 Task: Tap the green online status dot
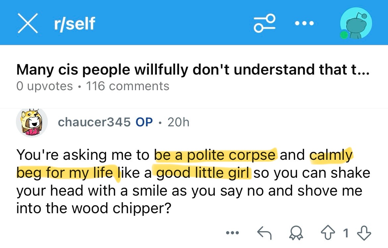[345, 35]
